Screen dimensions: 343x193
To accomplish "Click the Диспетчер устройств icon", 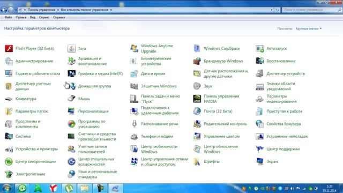I will click(x=259, y=73).
